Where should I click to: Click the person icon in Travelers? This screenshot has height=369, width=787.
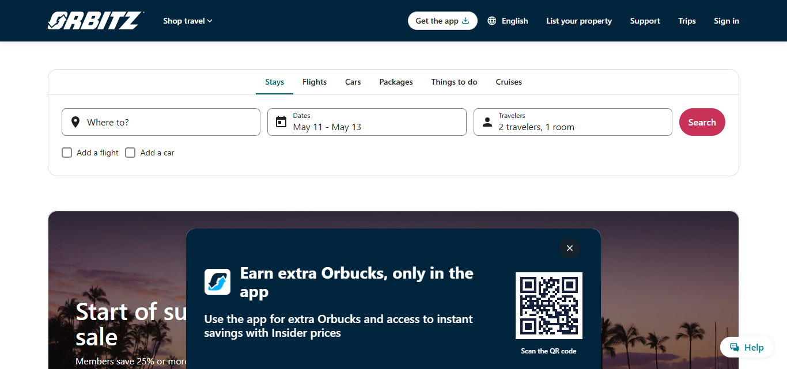click(x=487, y=122)
